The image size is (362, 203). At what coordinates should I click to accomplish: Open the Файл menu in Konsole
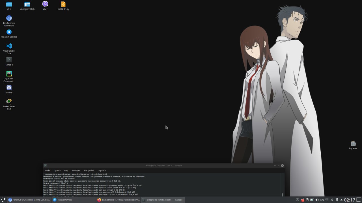pos(47,171)
